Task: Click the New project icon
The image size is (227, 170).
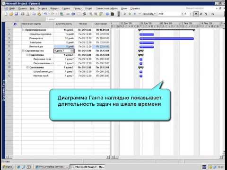Action: (x=6, y=14)
